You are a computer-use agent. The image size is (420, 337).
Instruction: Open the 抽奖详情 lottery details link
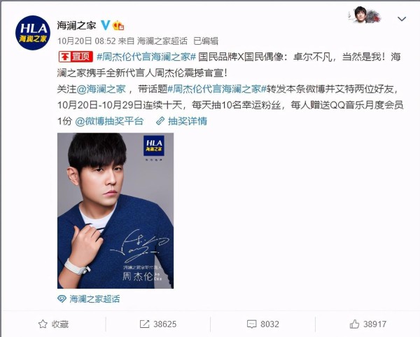[187, 121]
